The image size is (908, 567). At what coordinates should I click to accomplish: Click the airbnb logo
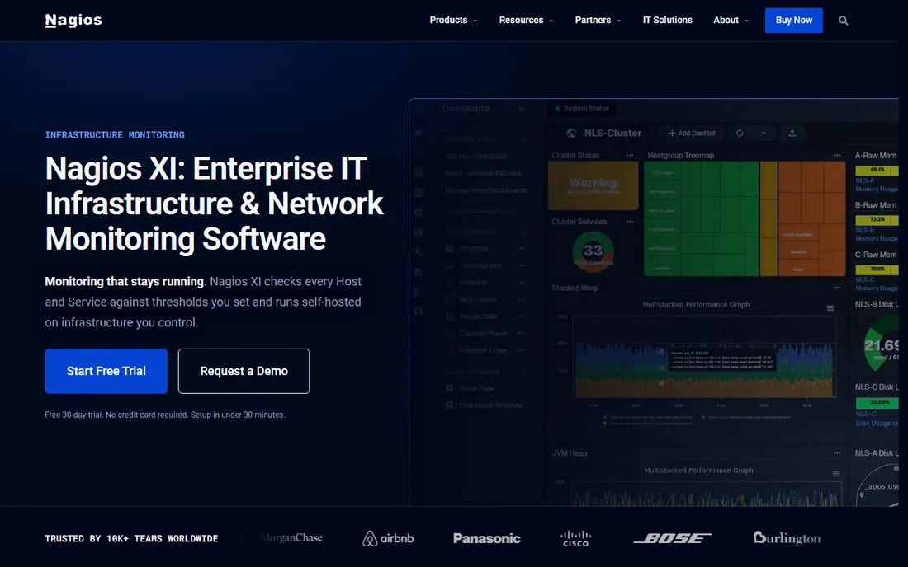(388, 539)
